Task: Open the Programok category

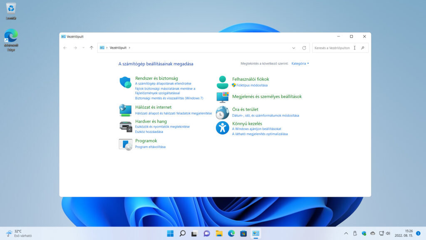Action: [x=146, y=141]
